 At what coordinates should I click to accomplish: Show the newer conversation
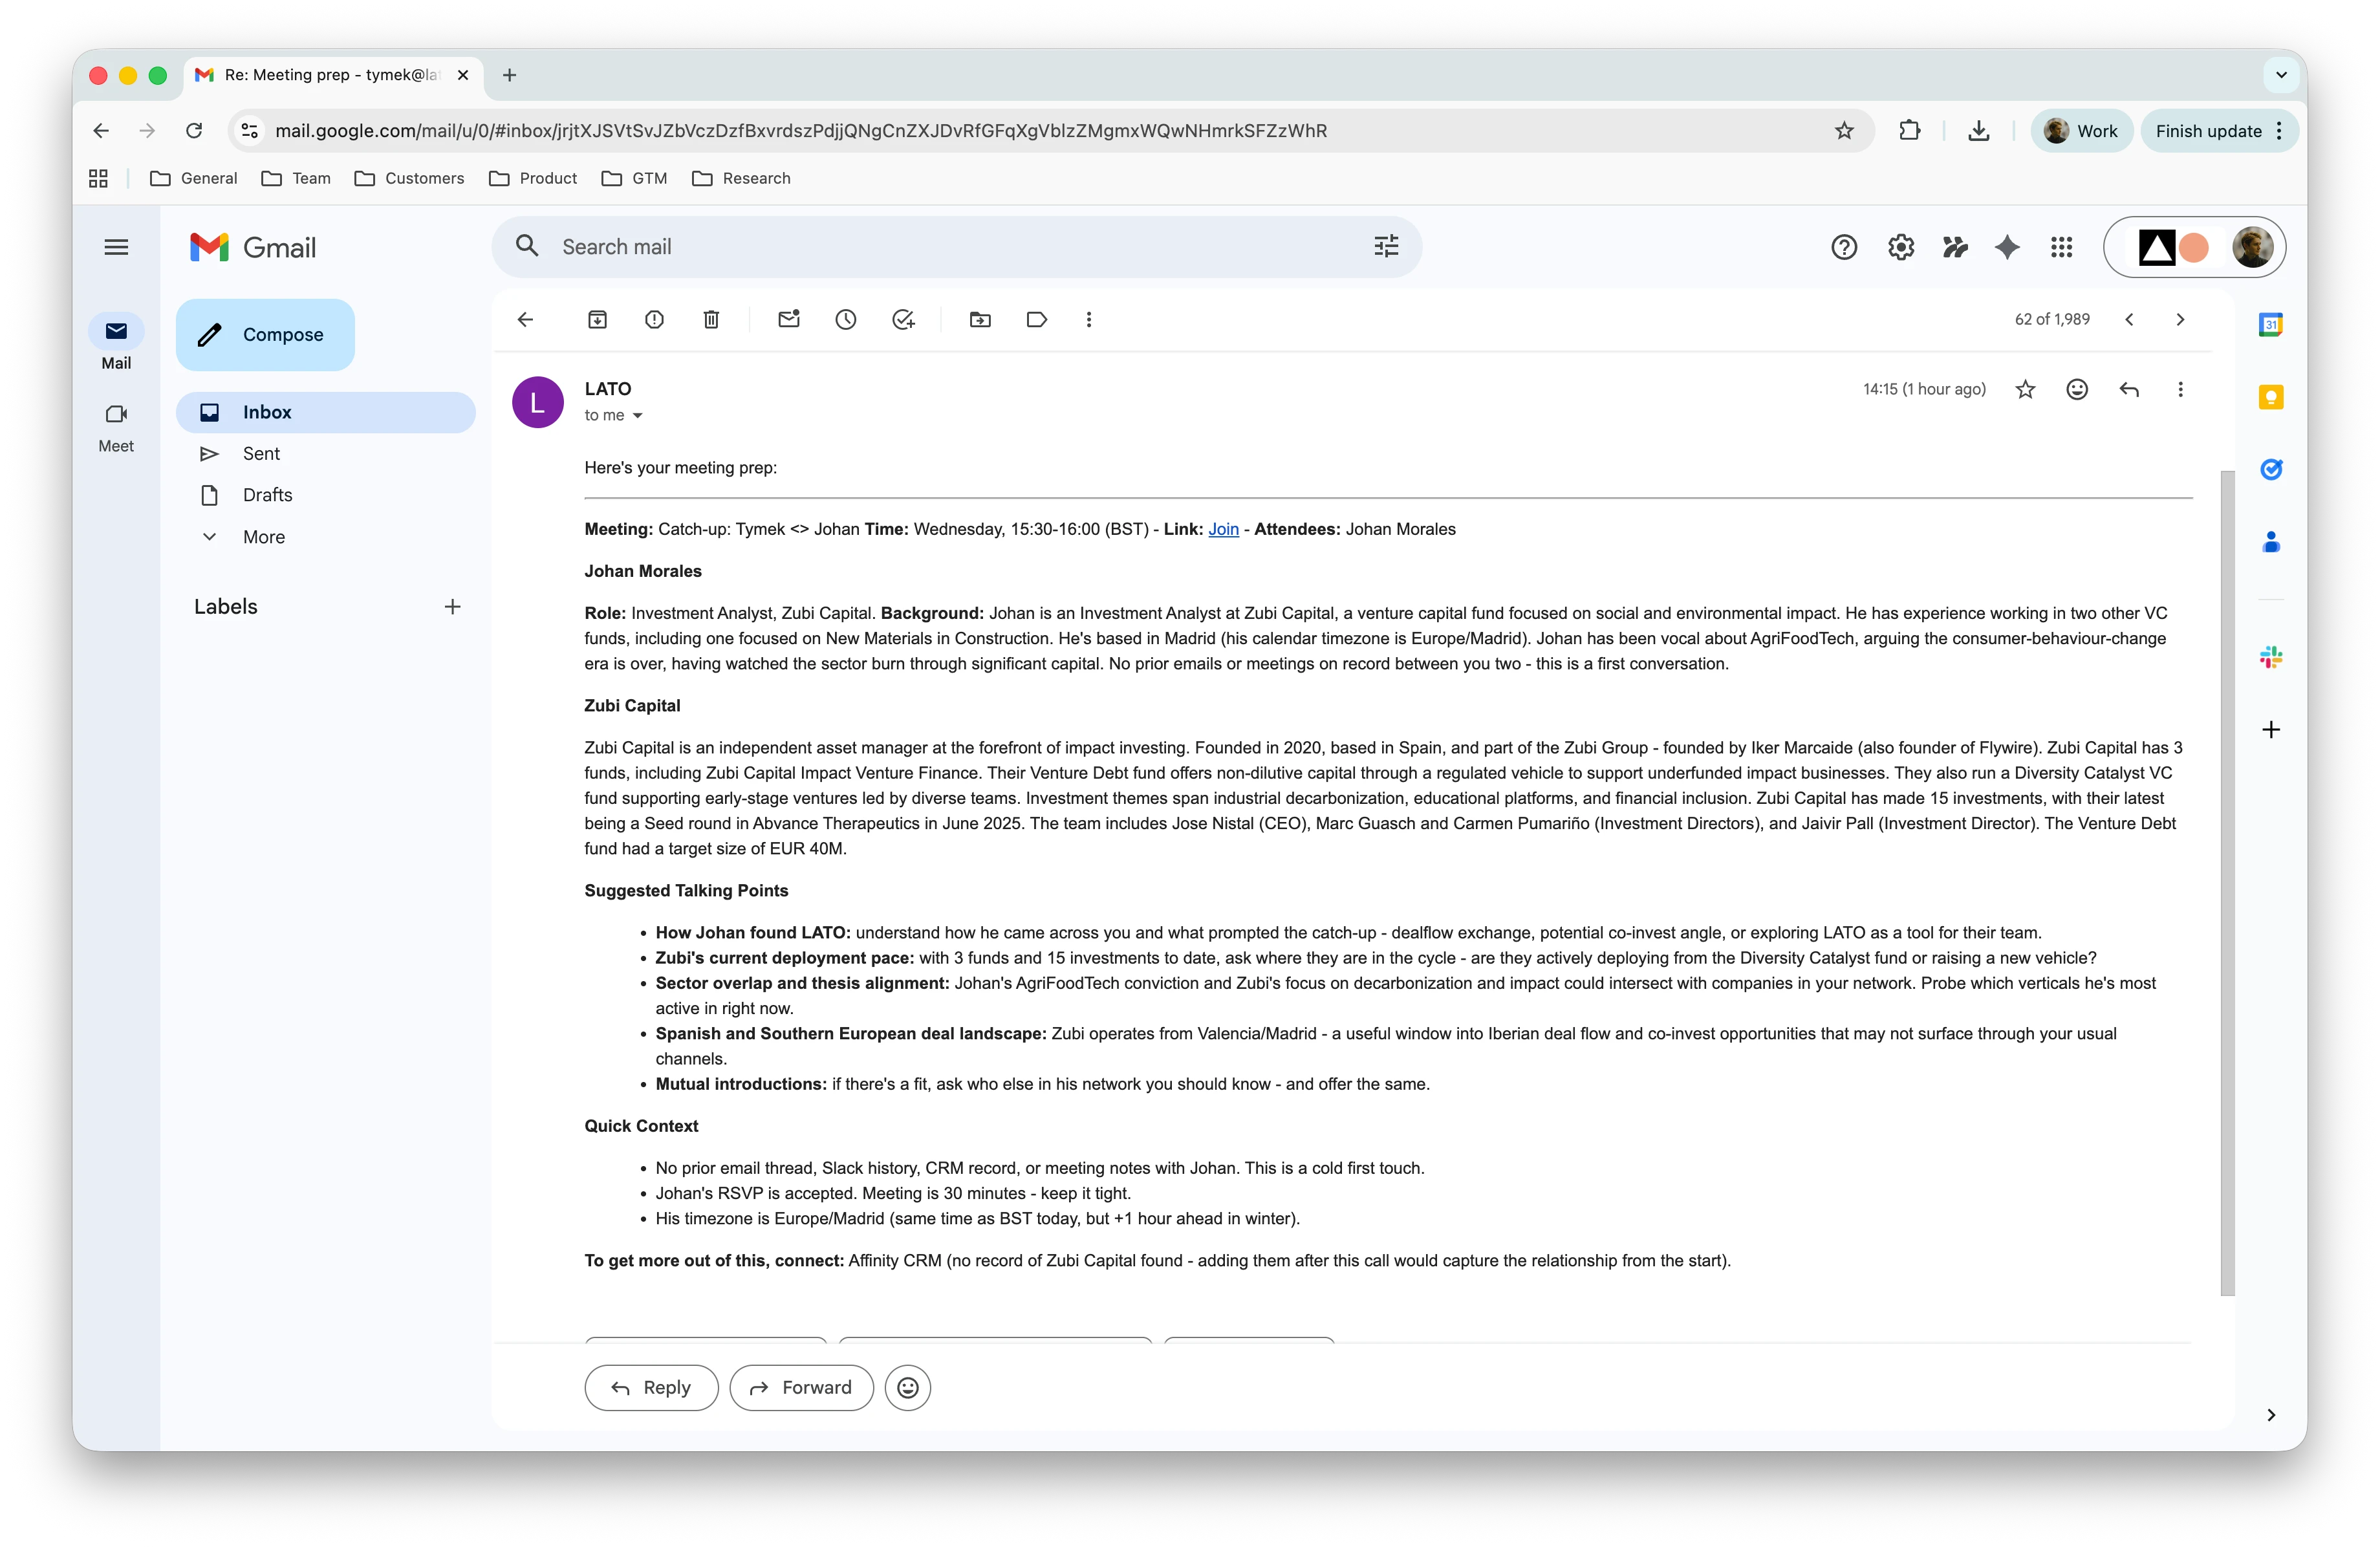tap(2129, 319)
